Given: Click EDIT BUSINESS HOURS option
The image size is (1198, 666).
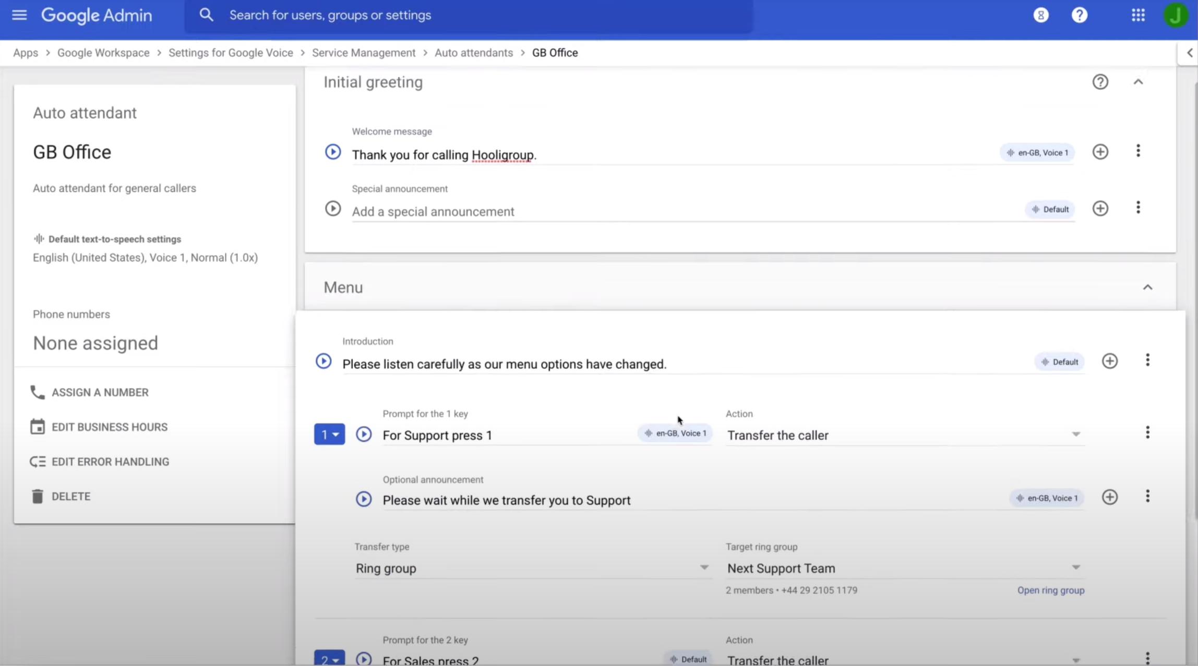Looking at the screenshot, I should point(109,426).
